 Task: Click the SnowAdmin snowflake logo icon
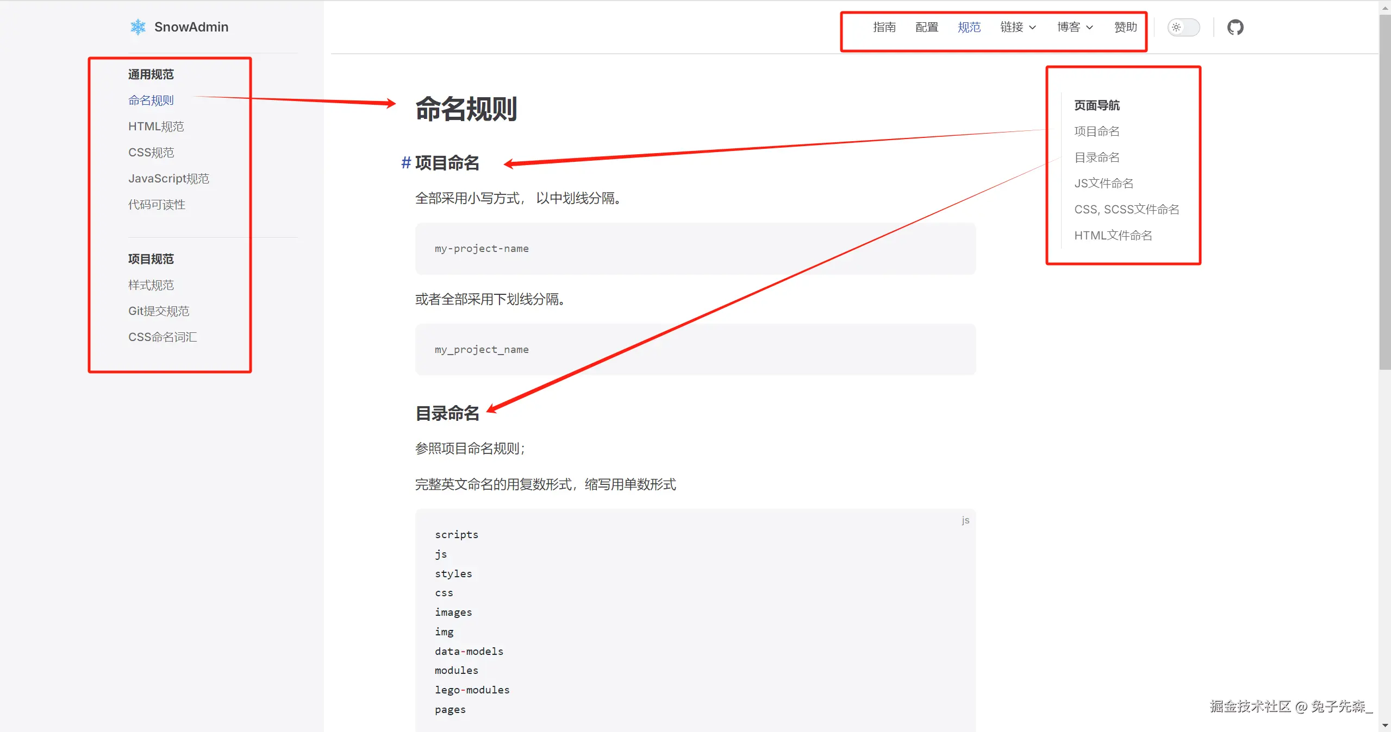click(x=138, y=27)
